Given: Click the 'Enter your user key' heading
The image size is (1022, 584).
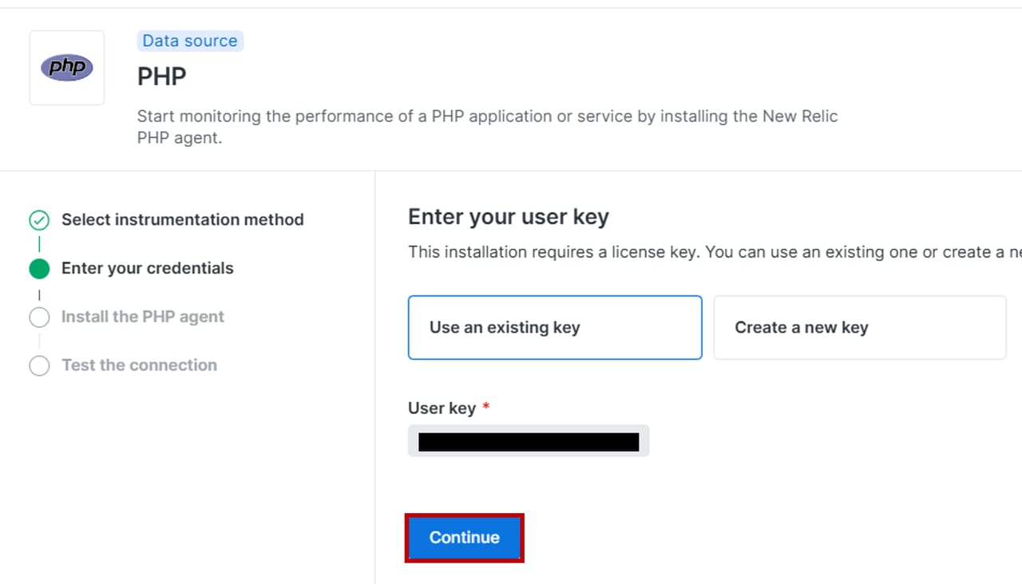Looking at the screenshot, I should point(509,217).
